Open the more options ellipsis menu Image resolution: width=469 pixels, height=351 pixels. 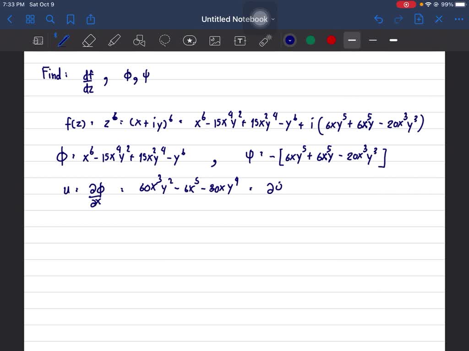[459, 19]
